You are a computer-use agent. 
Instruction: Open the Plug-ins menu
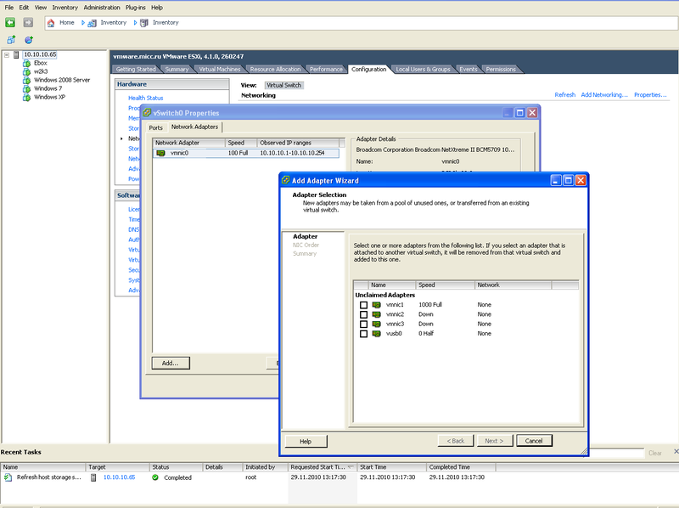click(x=136, y=8)
